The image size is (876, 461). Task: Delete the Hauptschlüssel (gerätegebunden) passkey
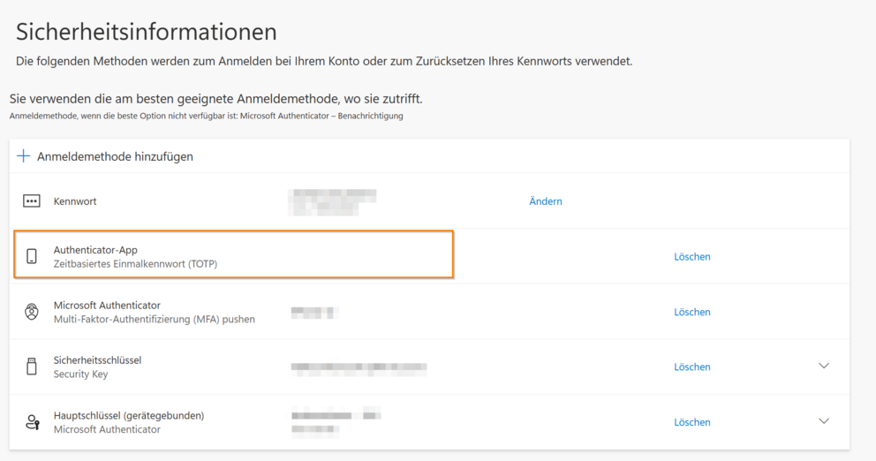pyautogui.click(x=692, y=422)
